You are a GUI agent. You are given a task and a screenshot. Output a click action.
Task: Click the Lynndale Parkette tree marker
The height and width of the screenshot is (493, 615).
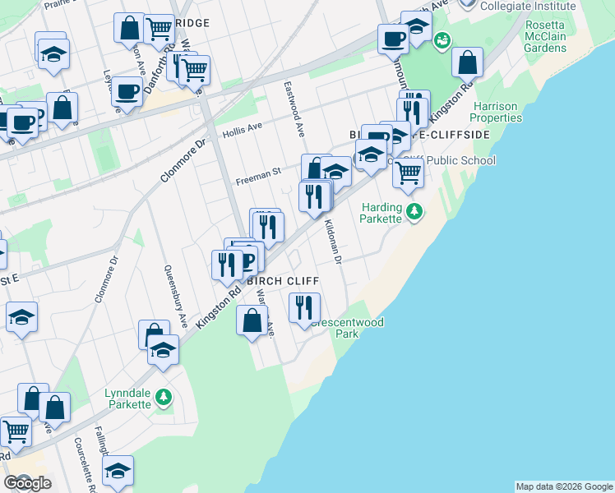164,398
